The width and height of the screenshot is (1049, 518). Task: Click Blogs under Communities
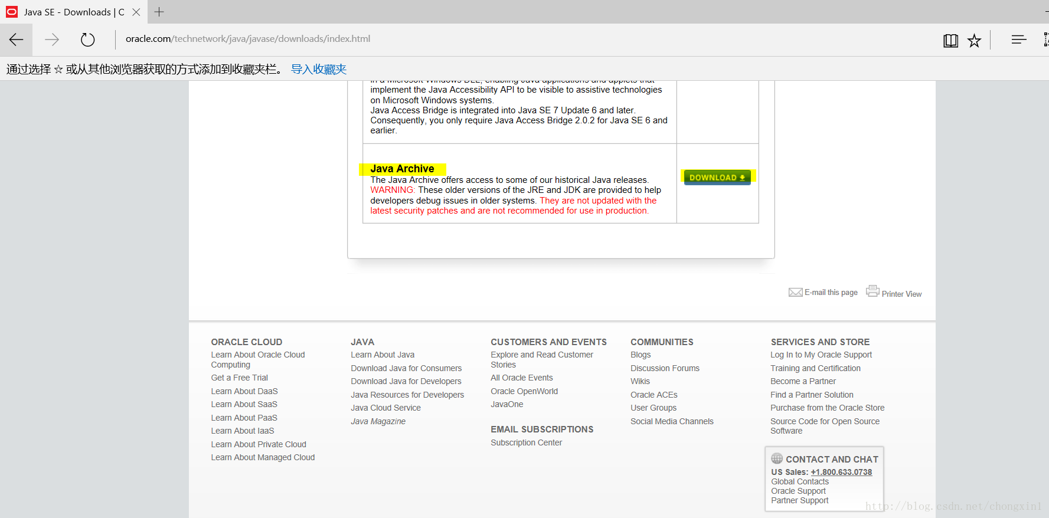point(640,355)
